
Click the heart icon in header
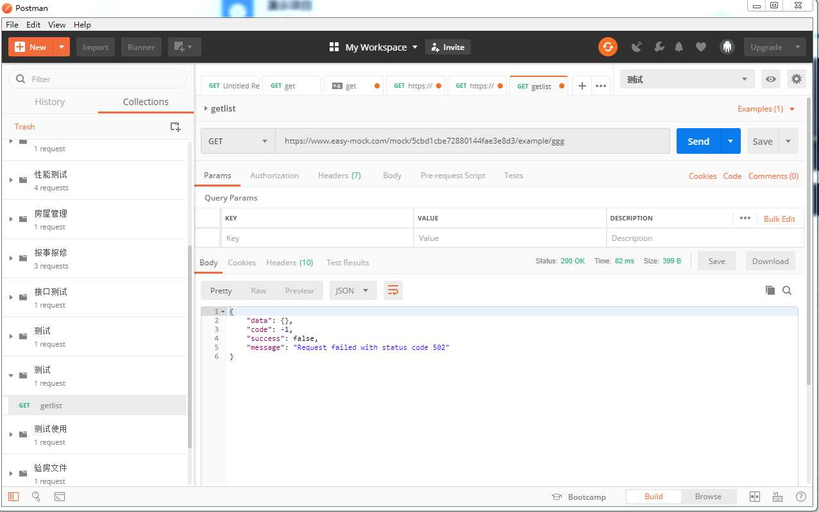[x=701, y=47]
